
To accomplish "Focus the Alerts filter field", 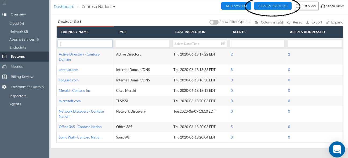I will tap(257, 44).
